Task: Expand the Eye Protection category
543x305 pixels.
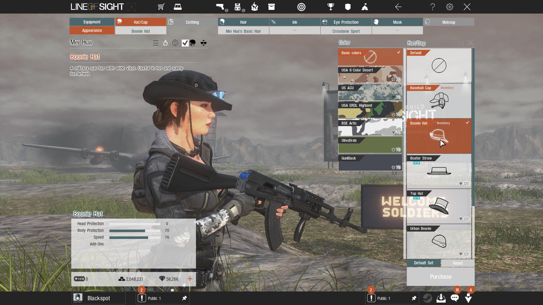Action: 346,22
